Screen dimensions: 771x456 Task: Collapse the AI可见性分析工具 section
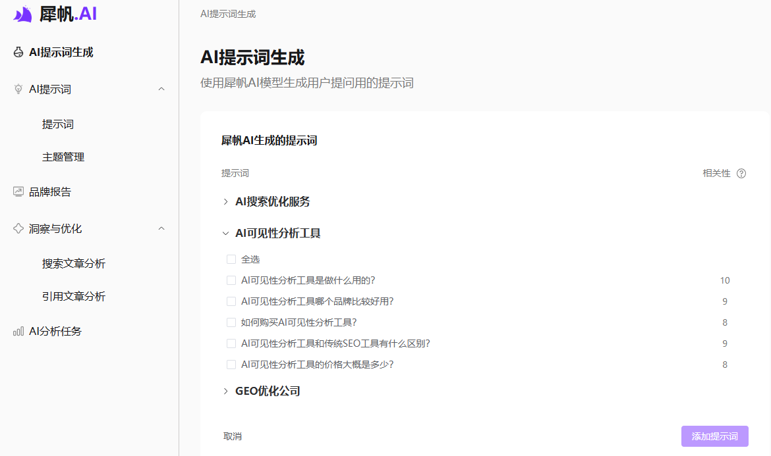point(225,232)
